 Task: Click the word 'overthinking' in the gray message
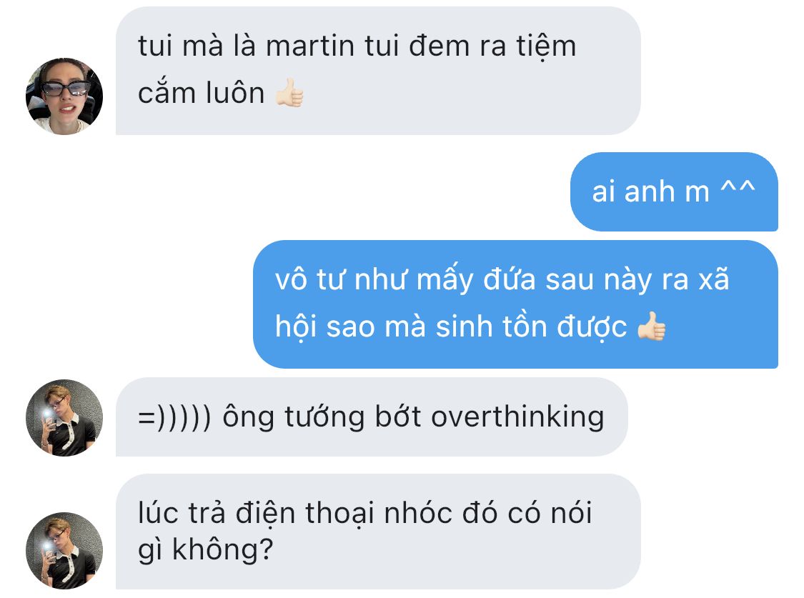[x=518, y=417]
